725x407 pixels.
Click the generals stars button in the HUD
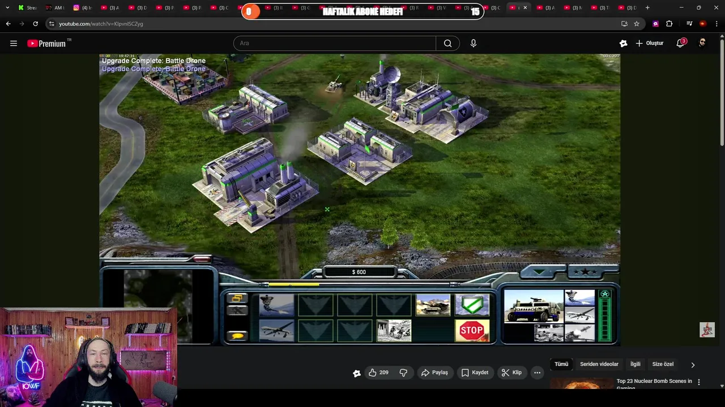(585, 272)
